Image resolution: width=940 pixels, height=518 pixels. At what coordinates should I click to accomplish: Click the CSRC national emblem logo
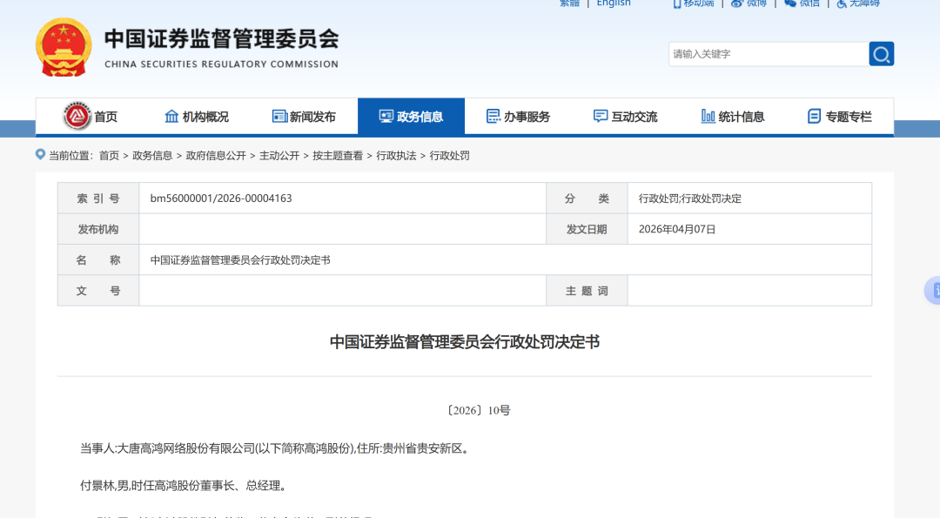point(64,47)
